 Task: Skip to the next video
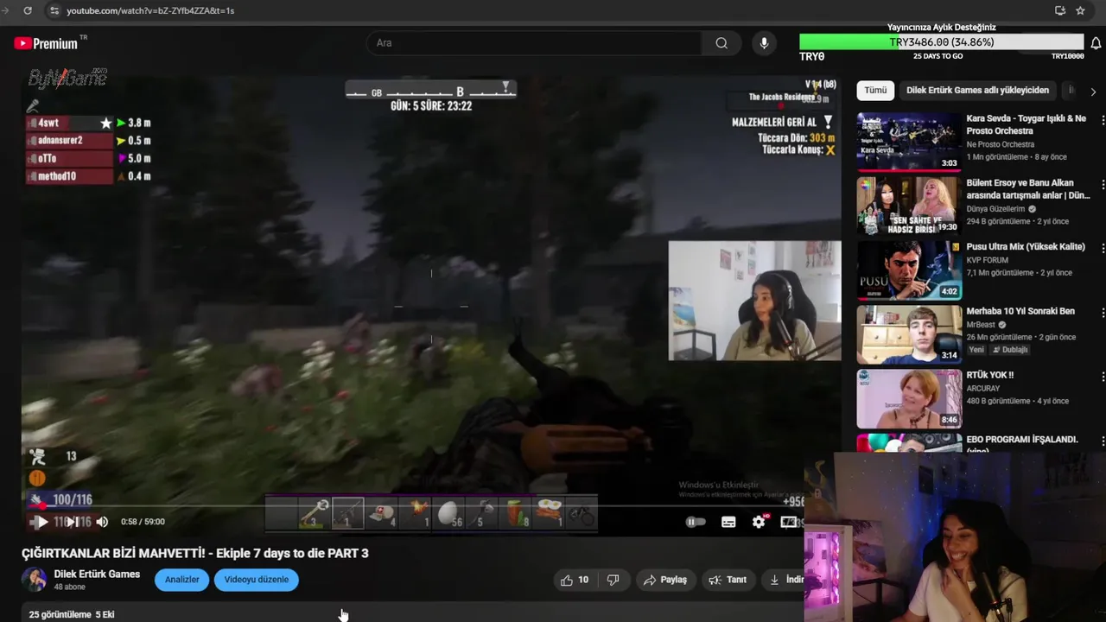click(x=74, y=522)
